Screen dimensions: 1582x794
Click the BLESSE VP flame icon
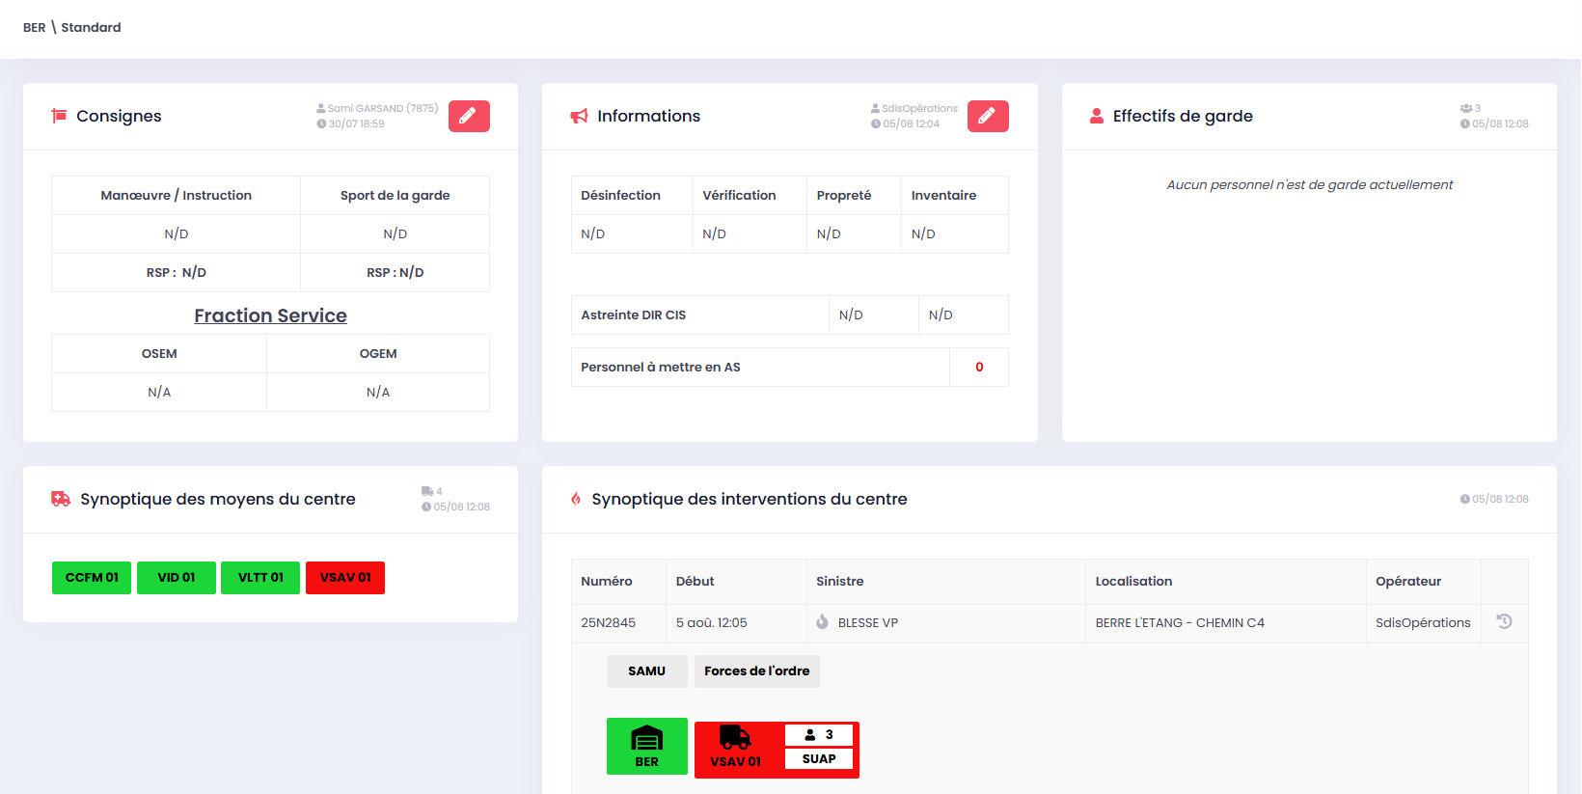[x=822, y=622]
